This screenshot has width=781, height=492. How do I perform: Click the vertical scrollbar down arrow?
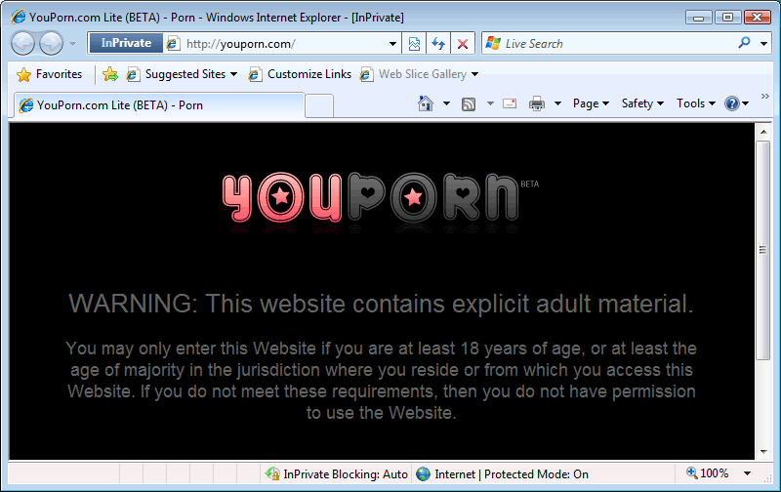[x=763, y=452]
